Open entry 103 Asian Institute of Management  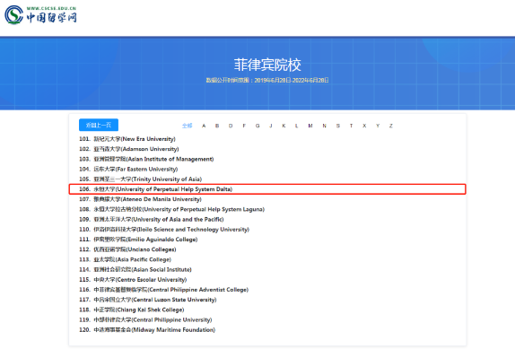[146, 159]
